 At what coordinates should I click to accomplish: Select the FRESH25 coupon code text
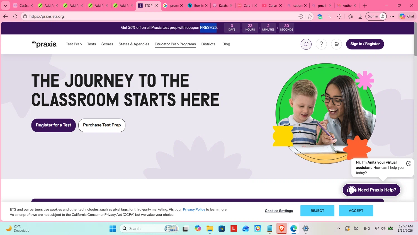(208, 28)
